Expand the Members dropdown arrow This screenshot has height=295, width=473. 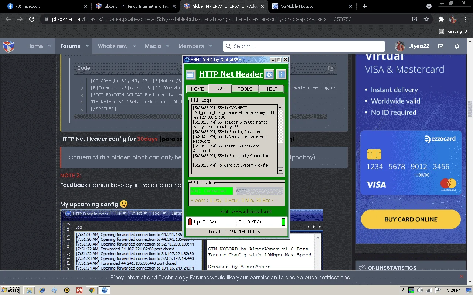tap(211, 46)
